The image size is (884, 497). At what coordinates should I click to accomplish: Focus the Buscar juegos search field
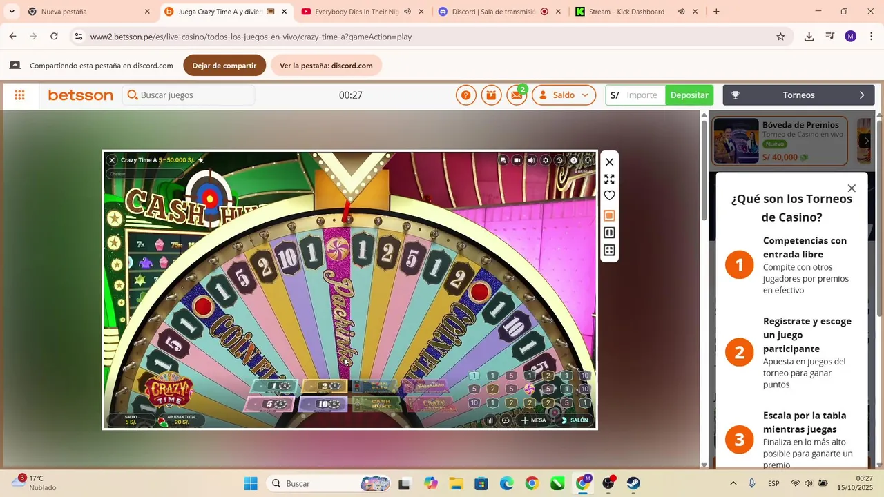(189, 95)
